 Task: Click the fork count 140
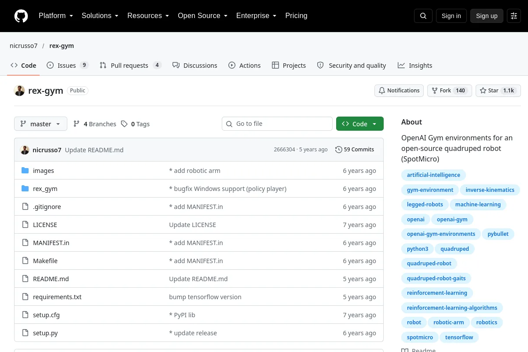click(460, 91)
